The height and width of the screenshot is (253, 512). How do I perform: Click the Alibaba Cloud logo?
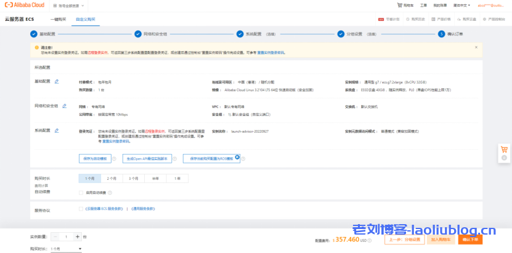coord(26,5)
